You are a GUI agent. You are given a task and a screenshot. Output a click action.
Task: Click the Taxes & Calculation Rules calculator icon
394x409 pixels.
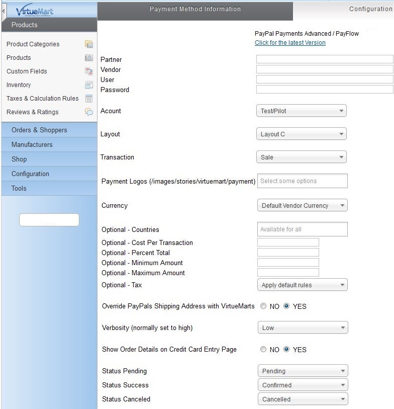pos(89,98)
